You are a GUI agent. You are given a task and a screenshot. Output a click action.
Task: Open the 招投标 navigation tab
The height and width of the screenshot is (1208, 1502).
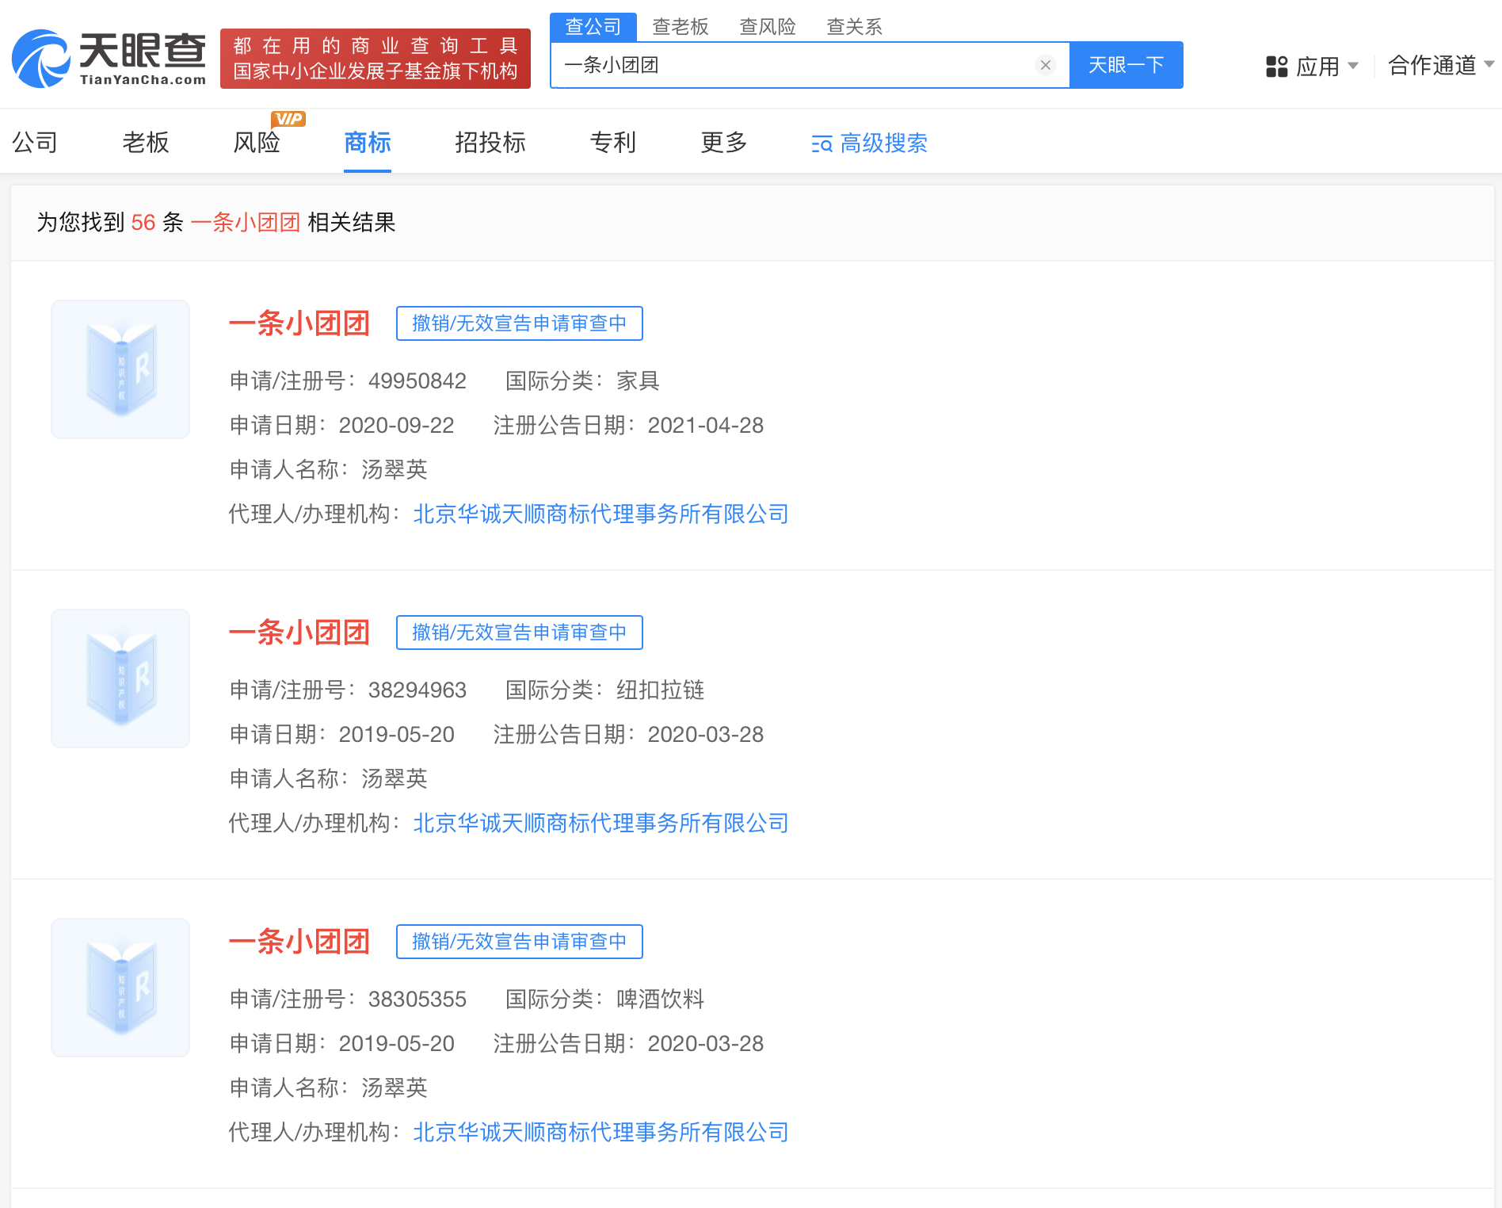[490, 143]
